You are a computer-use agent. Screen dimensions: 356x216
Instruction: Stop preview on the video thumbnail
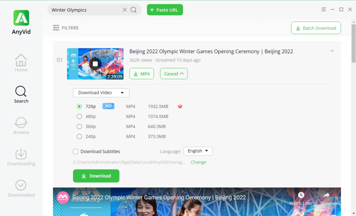click(x=95, y=64)
